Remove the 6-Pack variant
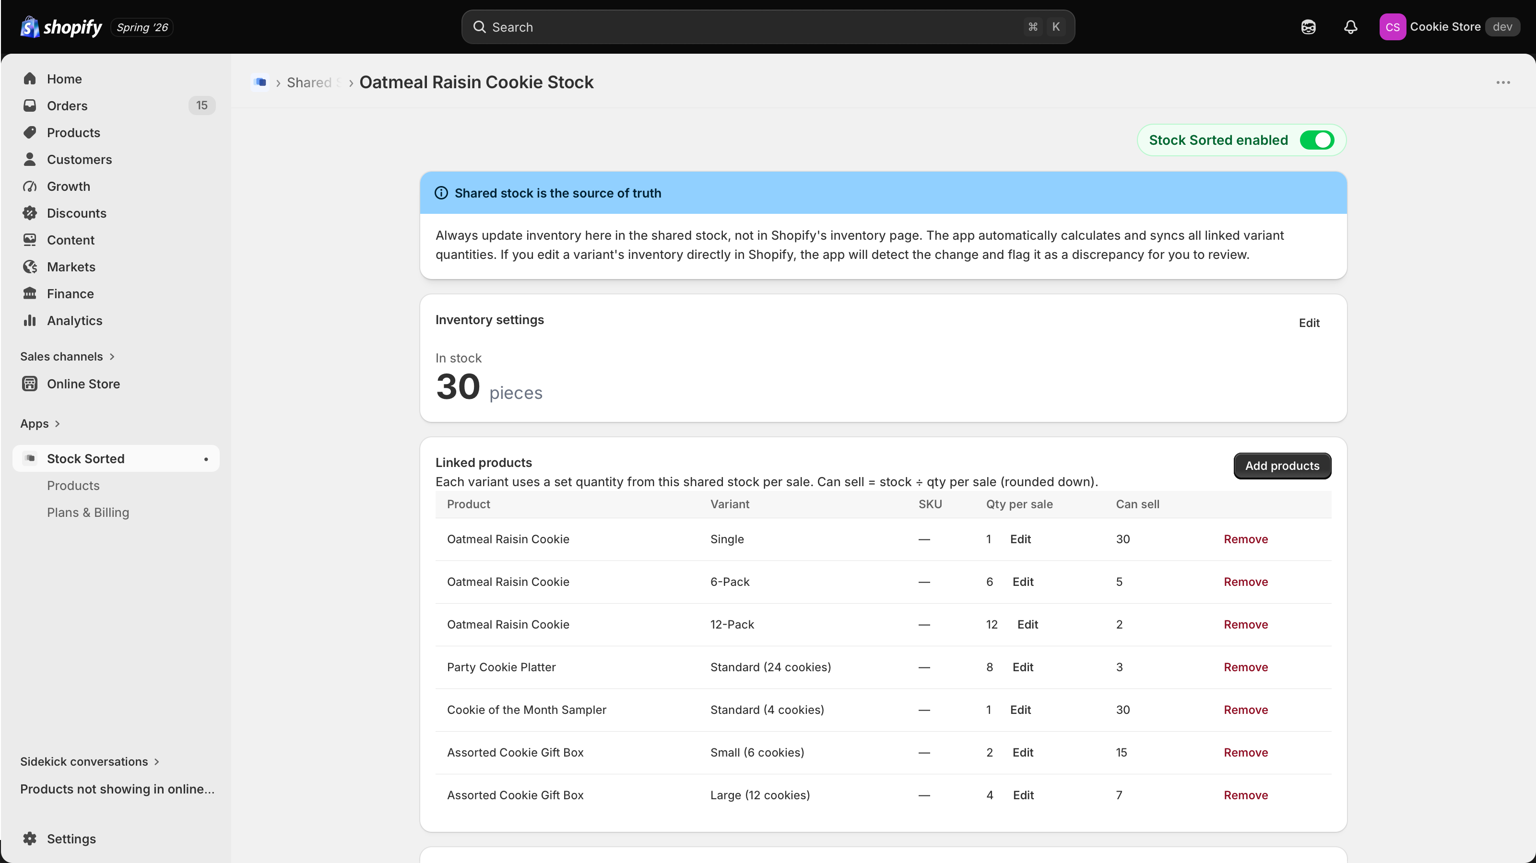The image size is (1536, 863). 1246,582
